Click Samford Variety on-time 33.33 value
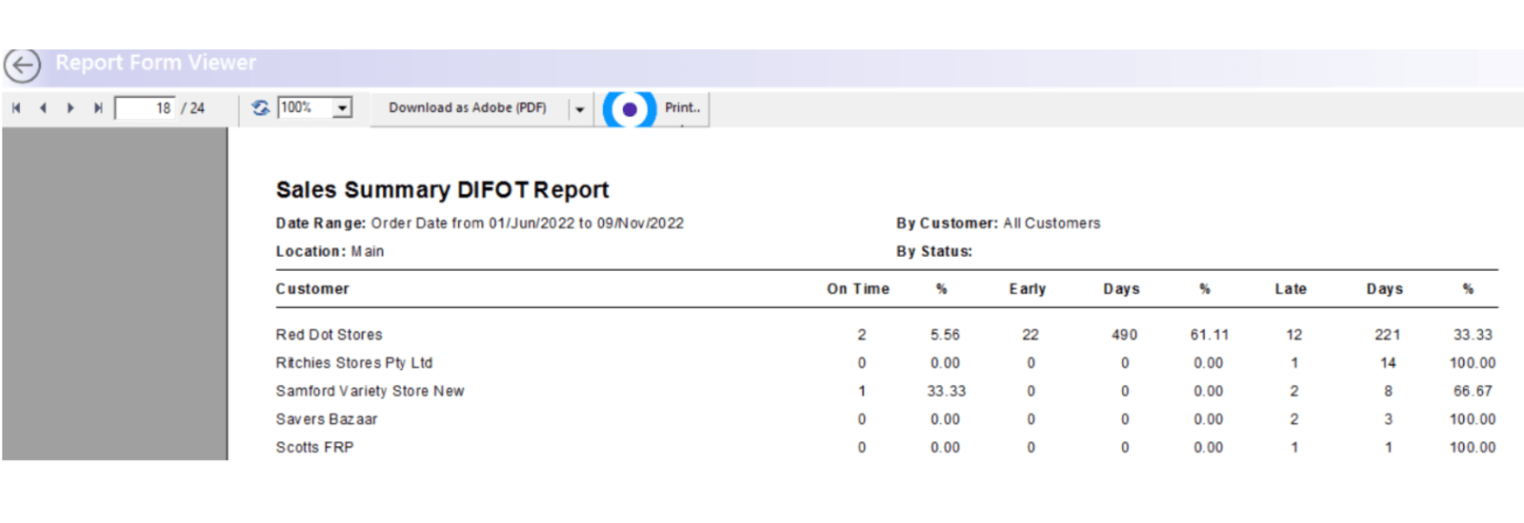 click(x=946, y=391)
